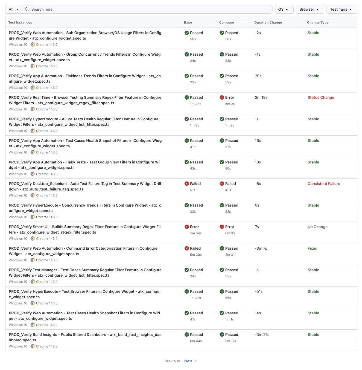Click the Chrome 143.0 icon on the first row
The image size is (362, 370).
point(33,44)
